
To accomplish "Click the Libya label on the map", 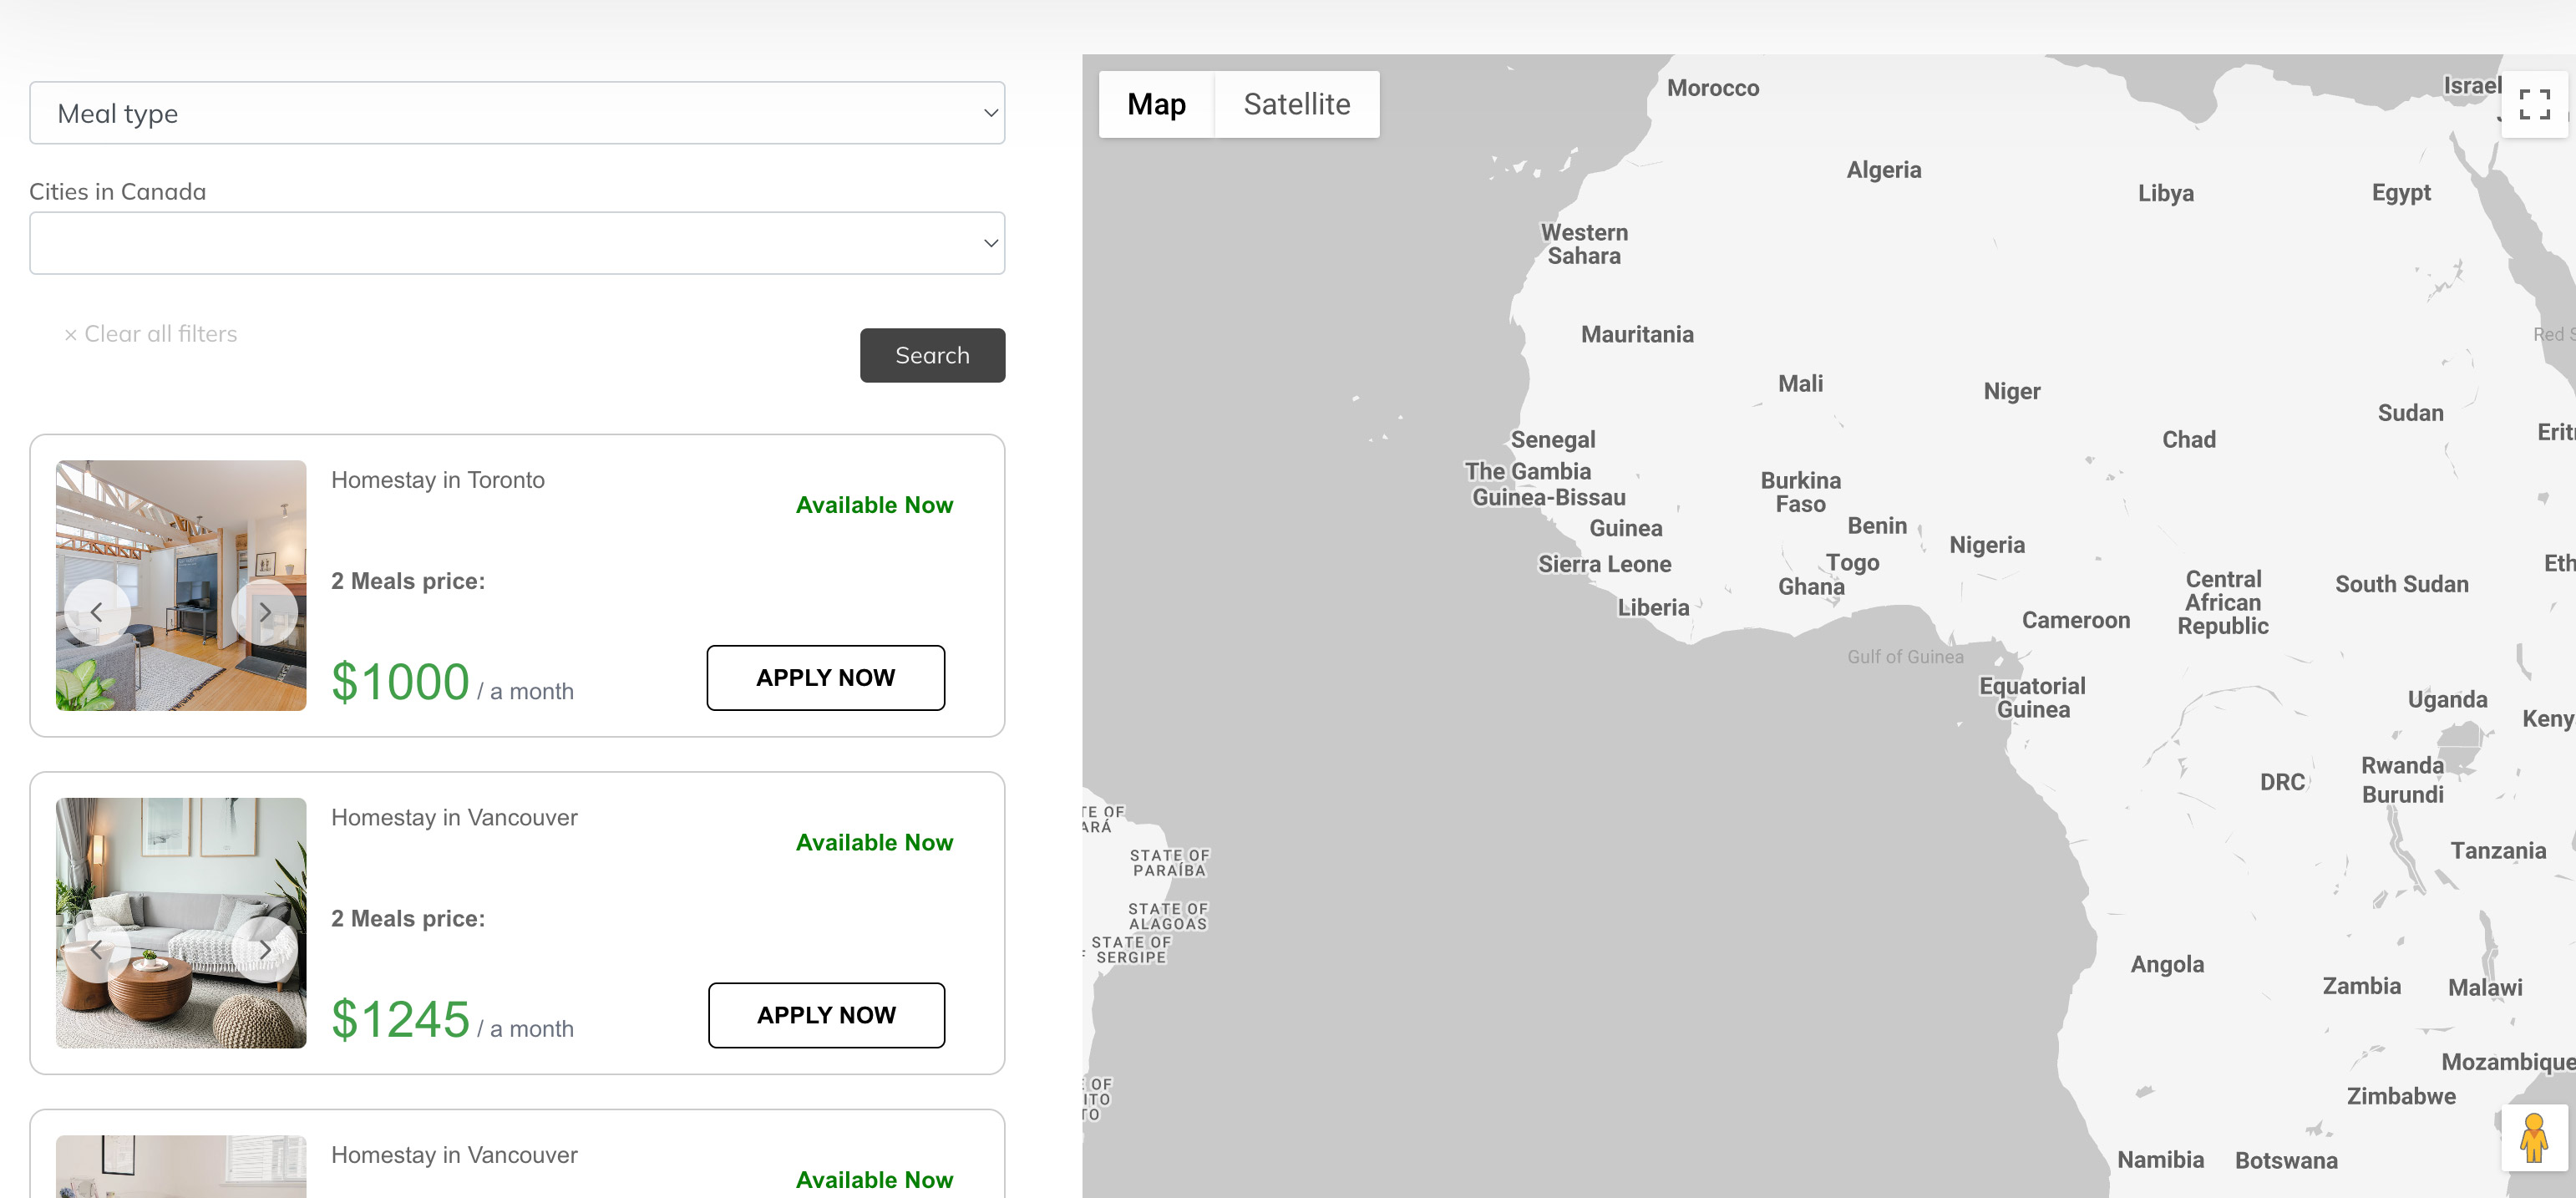I will (2166, 193).
